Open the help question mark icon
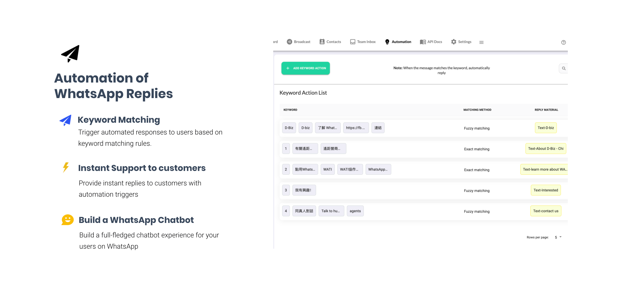The width and height of the screenshot is (623, 291). (x=564, y=42)
